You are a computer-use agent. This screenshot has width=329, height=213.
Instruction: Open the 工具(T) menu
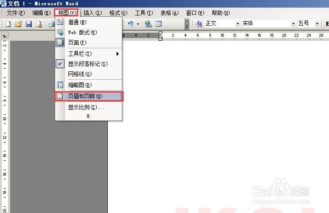(x=144, y=13)
